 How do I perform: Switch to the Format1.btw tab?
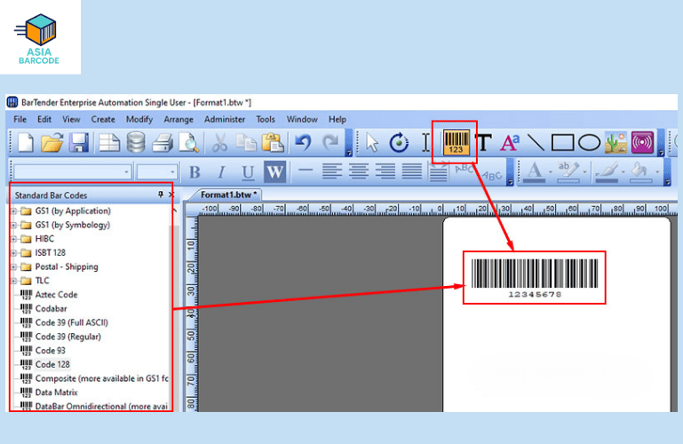click(228, 194)
